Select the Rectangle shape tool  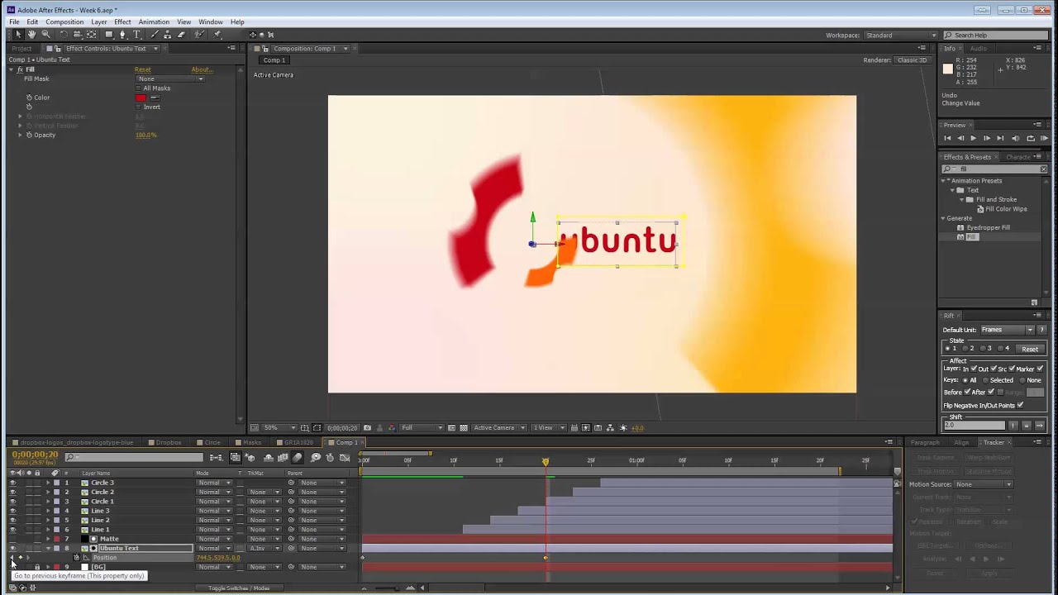[x=109, y=35]
